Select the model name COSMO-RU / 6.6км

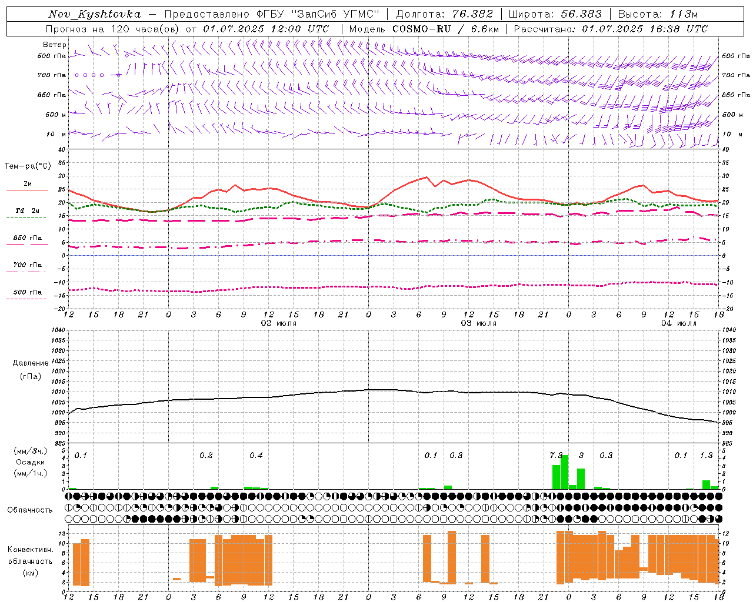[446, 29]
